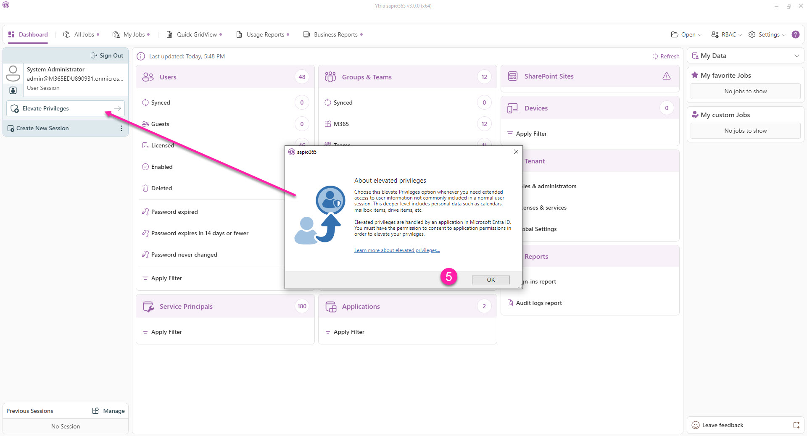807x436 pixels.
Task: Click the Applications card icon
Action: coord(331,307)
